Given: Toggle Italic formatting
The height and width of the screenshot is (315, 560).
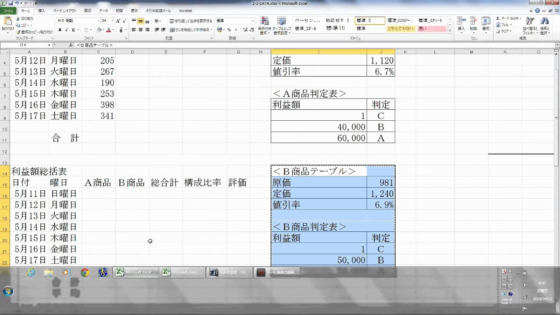Looking at the screenshot, I should (66, 30).
